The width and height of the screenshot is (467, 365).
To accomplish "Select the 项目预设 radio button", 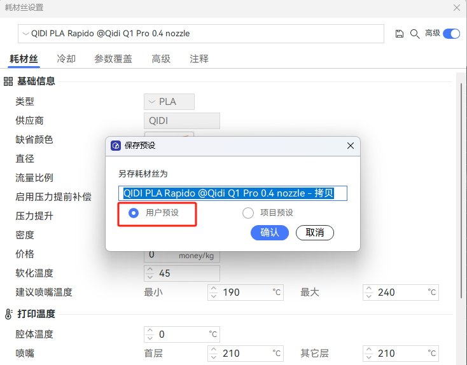I will 248,213.
